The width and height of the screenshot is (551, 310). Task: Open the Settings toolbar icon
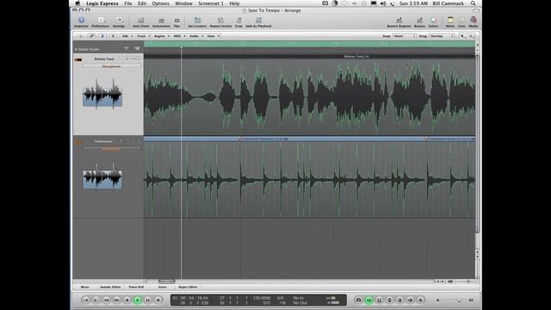pyautogui.click(x=119, y=22)
